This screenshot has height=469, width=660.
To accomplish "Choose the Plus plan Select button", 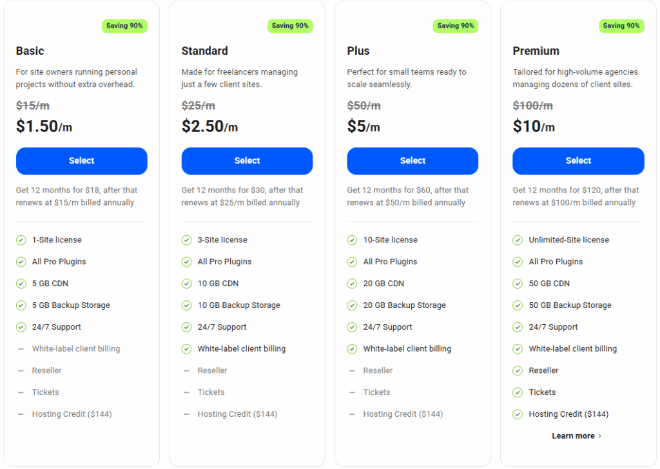I will (412, 161).
